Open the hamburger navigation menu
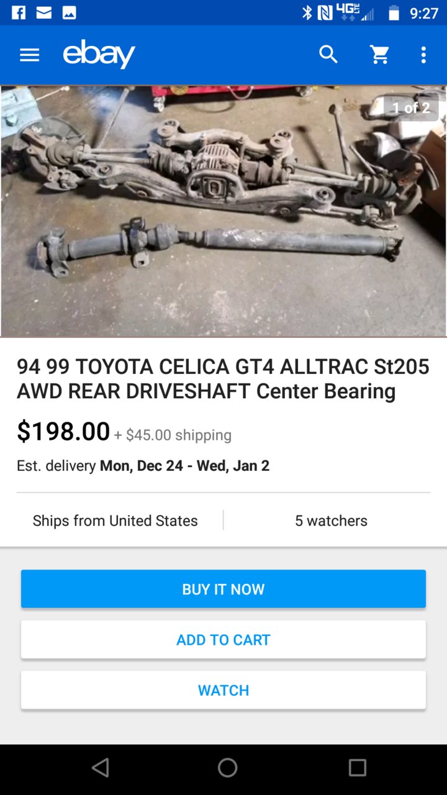 pos(29,55)
